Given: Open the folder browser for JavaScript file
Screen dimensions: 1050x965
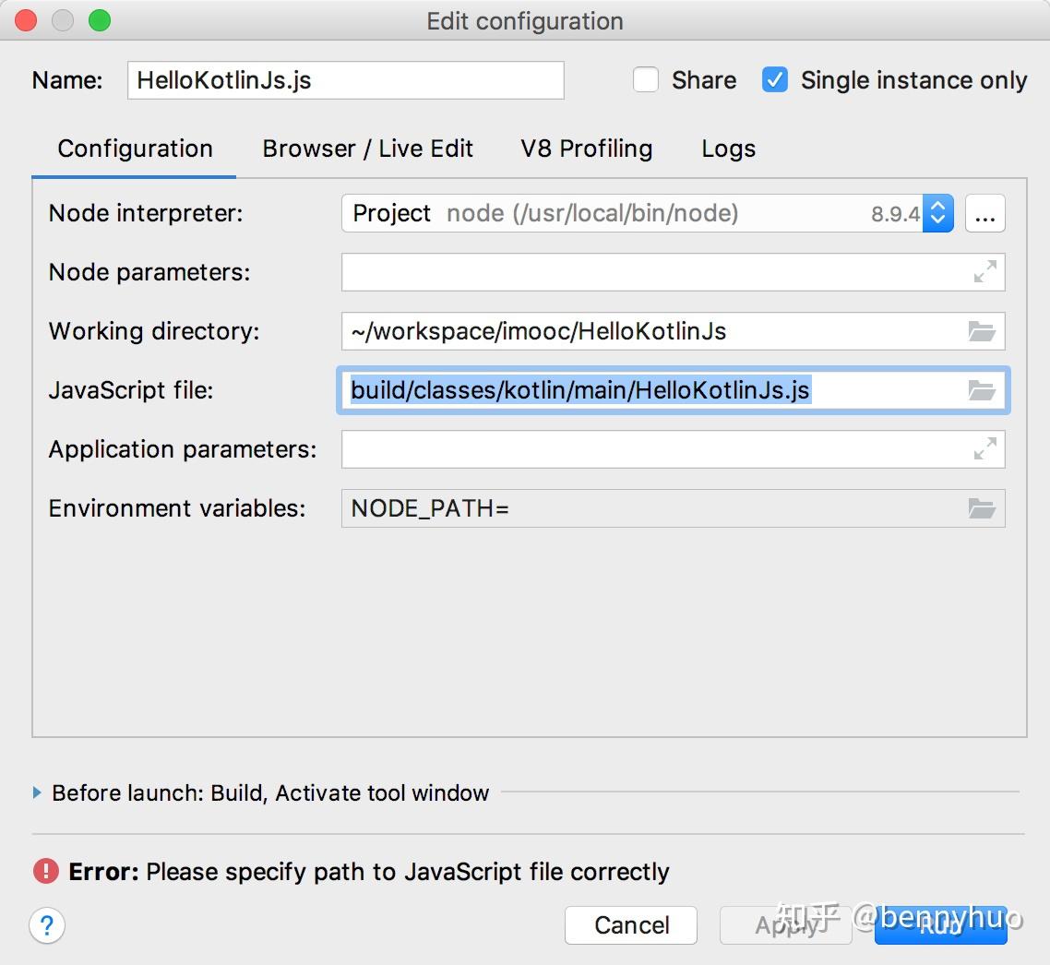Looking at the screenshot, I should [982, 390].
